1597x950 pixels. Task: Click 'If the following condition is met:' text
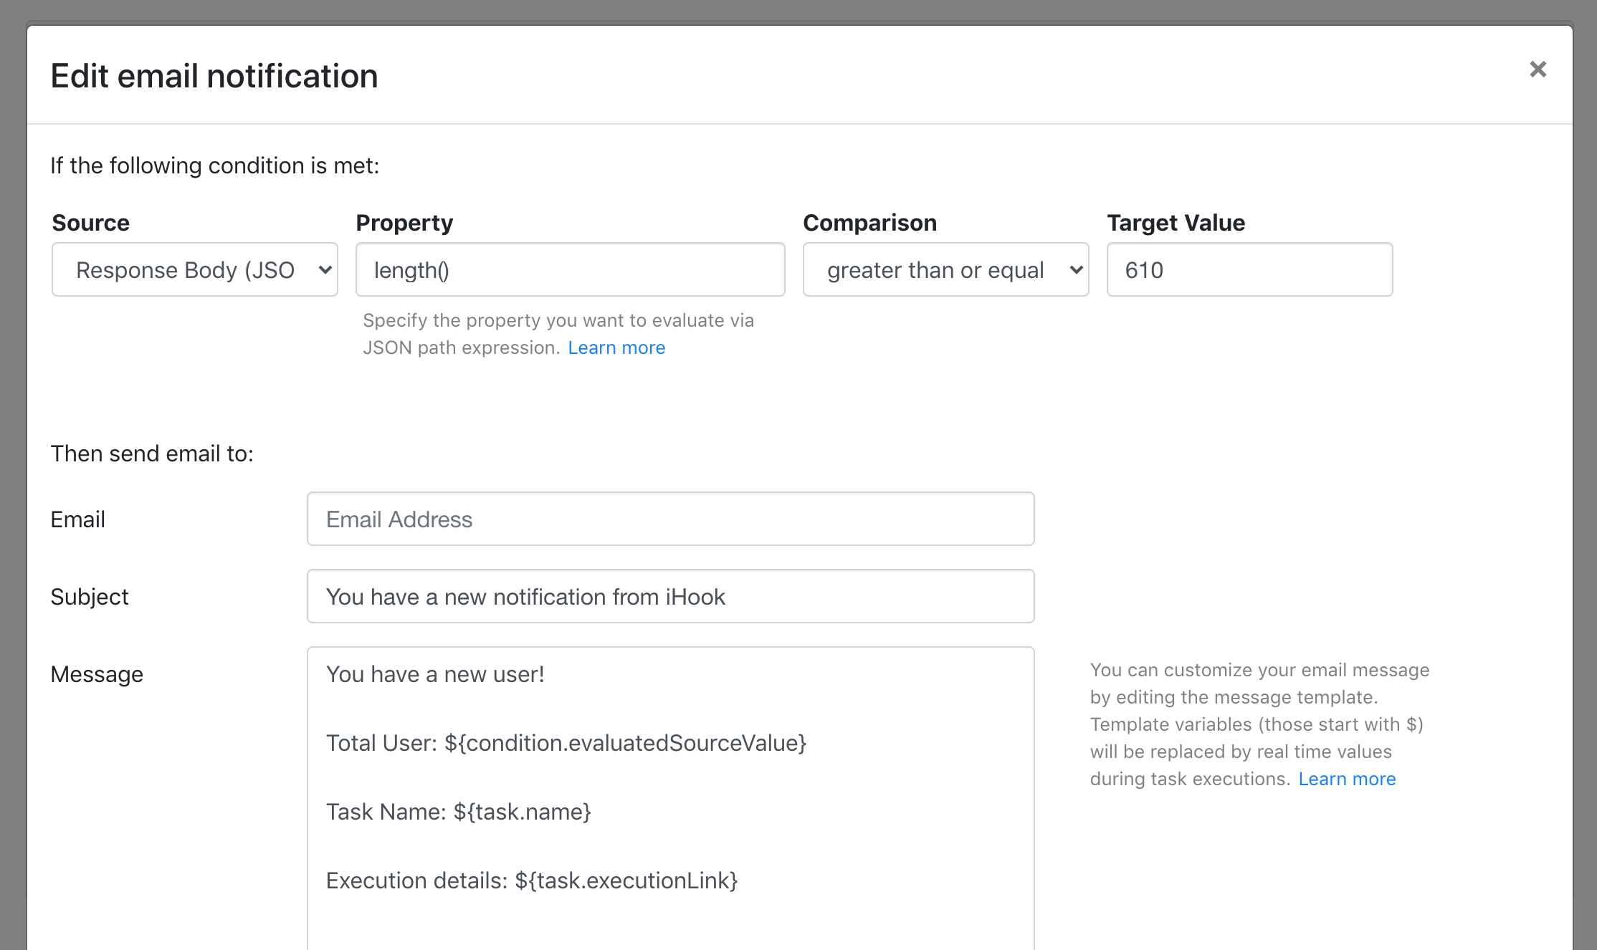215,165
